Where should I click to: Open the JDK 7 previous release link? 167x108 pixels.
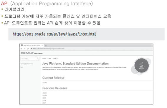coord(44,103)
